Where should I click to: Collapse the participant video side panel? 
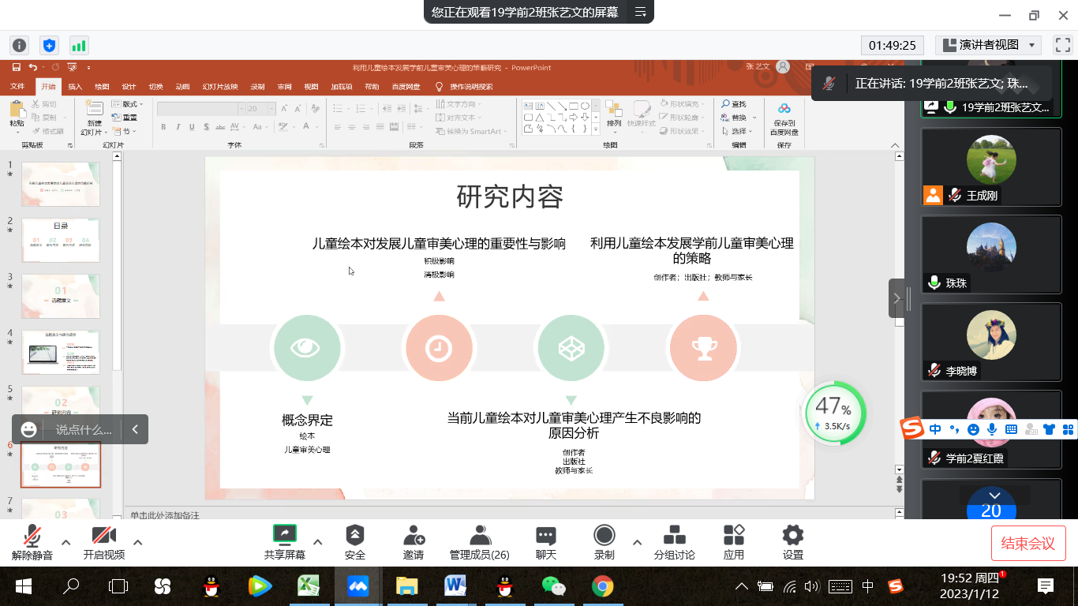pyautogui.click(x=896, y=298)
